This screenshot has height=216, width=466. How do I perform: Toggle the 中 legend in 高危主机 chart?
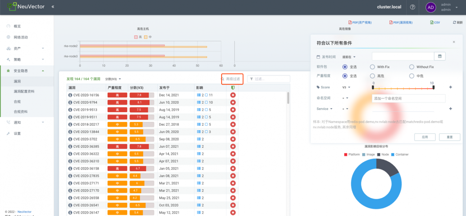point(147,37)
